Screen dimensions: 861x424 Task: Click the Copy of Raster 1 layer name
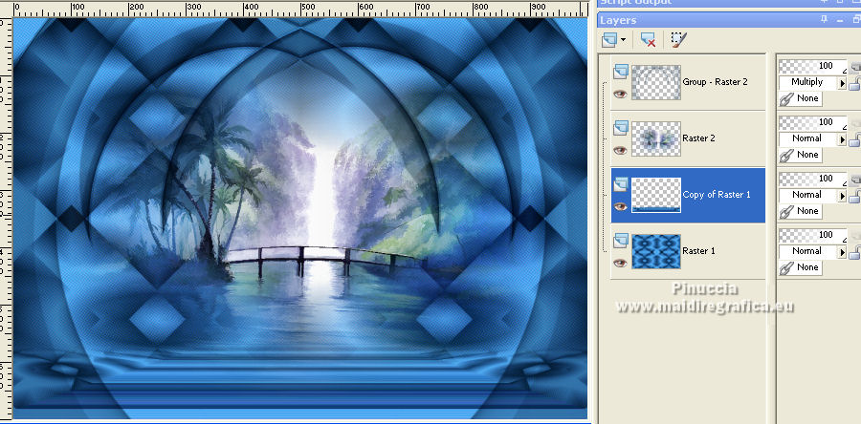pos(717,195)
